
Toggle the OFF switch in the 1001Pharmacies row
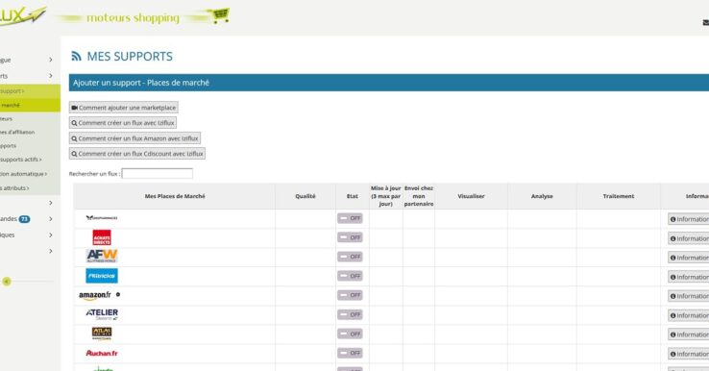coord(350,218)
